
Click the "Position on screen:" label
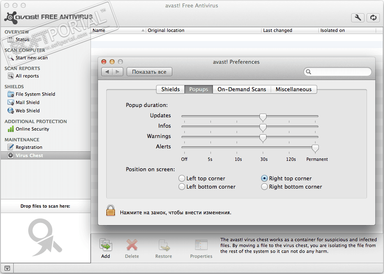tap(150, 169)
